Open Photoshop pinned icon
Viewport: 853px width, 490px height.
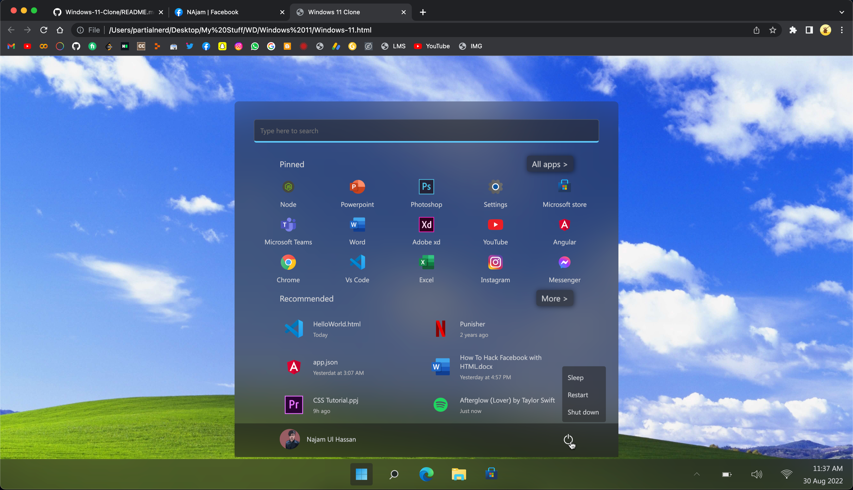click(x=426, y=193)
